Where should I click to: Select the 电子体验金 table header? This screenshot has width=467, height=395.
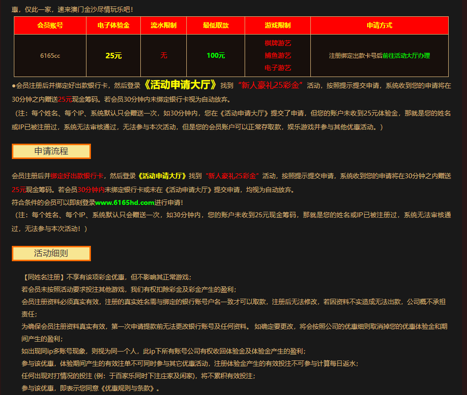point(114,25)
